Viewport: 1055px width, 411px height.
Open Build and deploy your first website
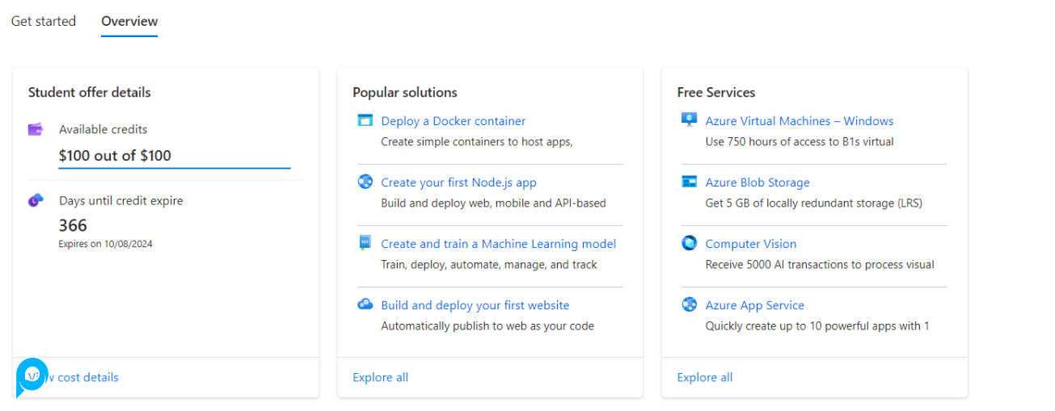(475, 305)
